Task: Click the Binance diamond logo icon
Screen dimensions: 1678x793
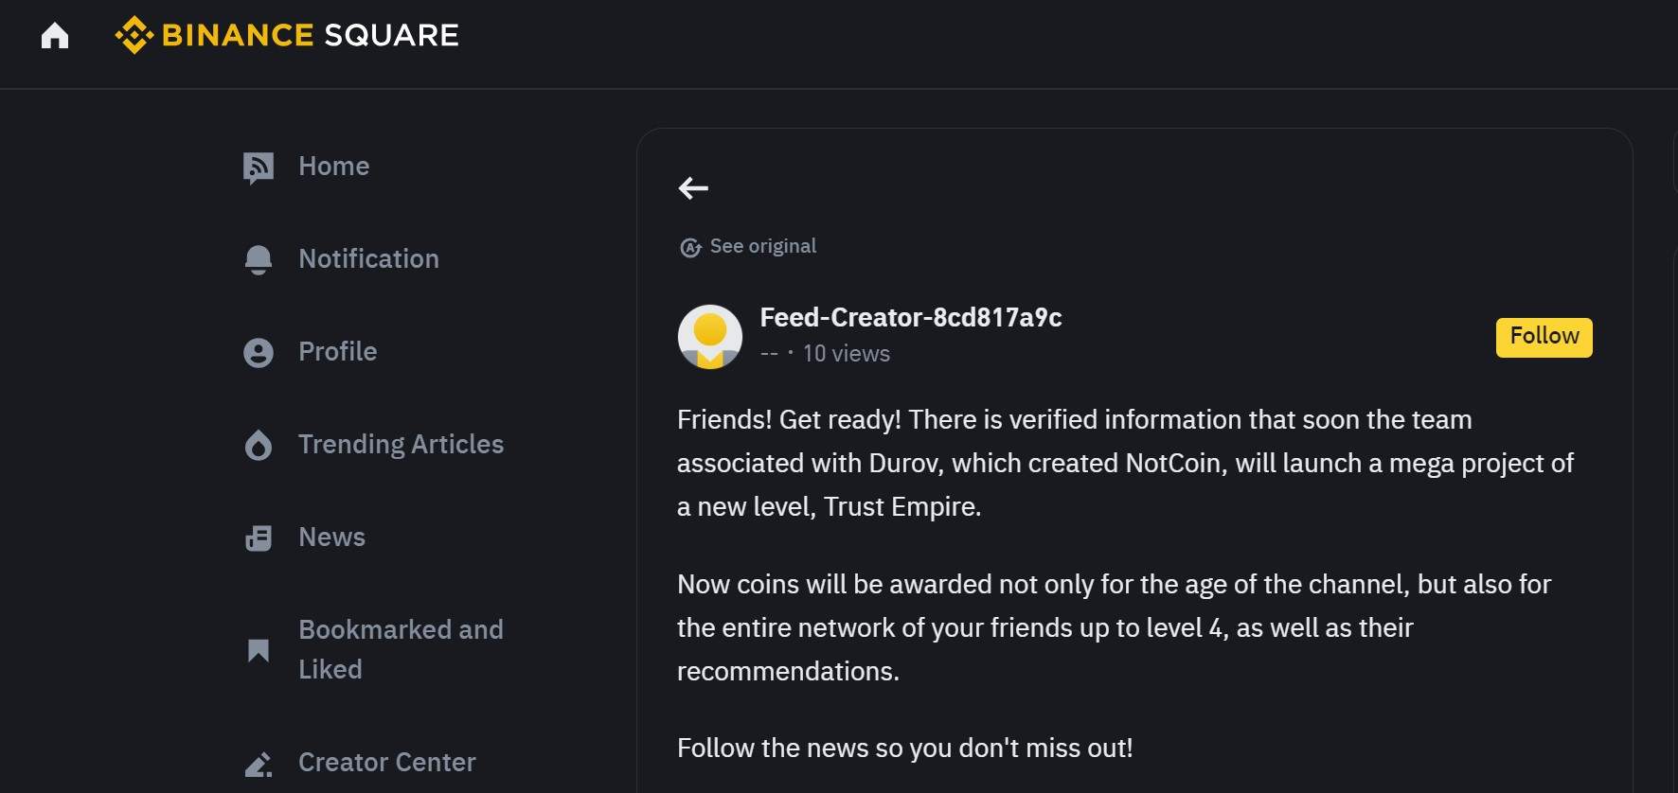Action: (x=134, y=35)
